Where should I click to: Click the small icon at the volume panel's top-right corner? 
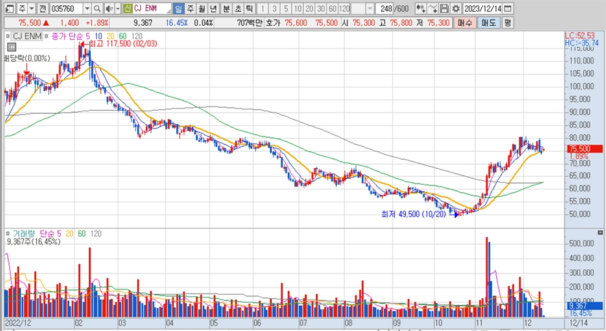pos(600,232)
